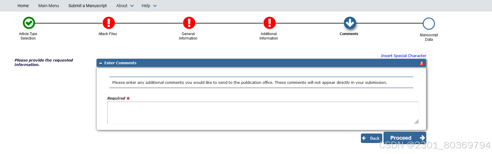This screenshot has width=492, height=154.
Task: Click the empty Manuscript Data step circle
Action: pyautogui.click(x=429, y=23)
